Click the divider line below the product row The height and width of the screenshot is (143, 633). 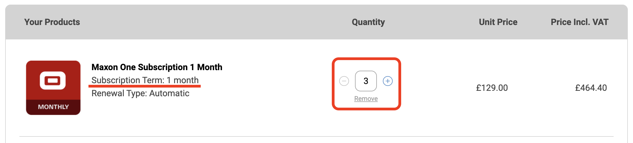(316, 136)
